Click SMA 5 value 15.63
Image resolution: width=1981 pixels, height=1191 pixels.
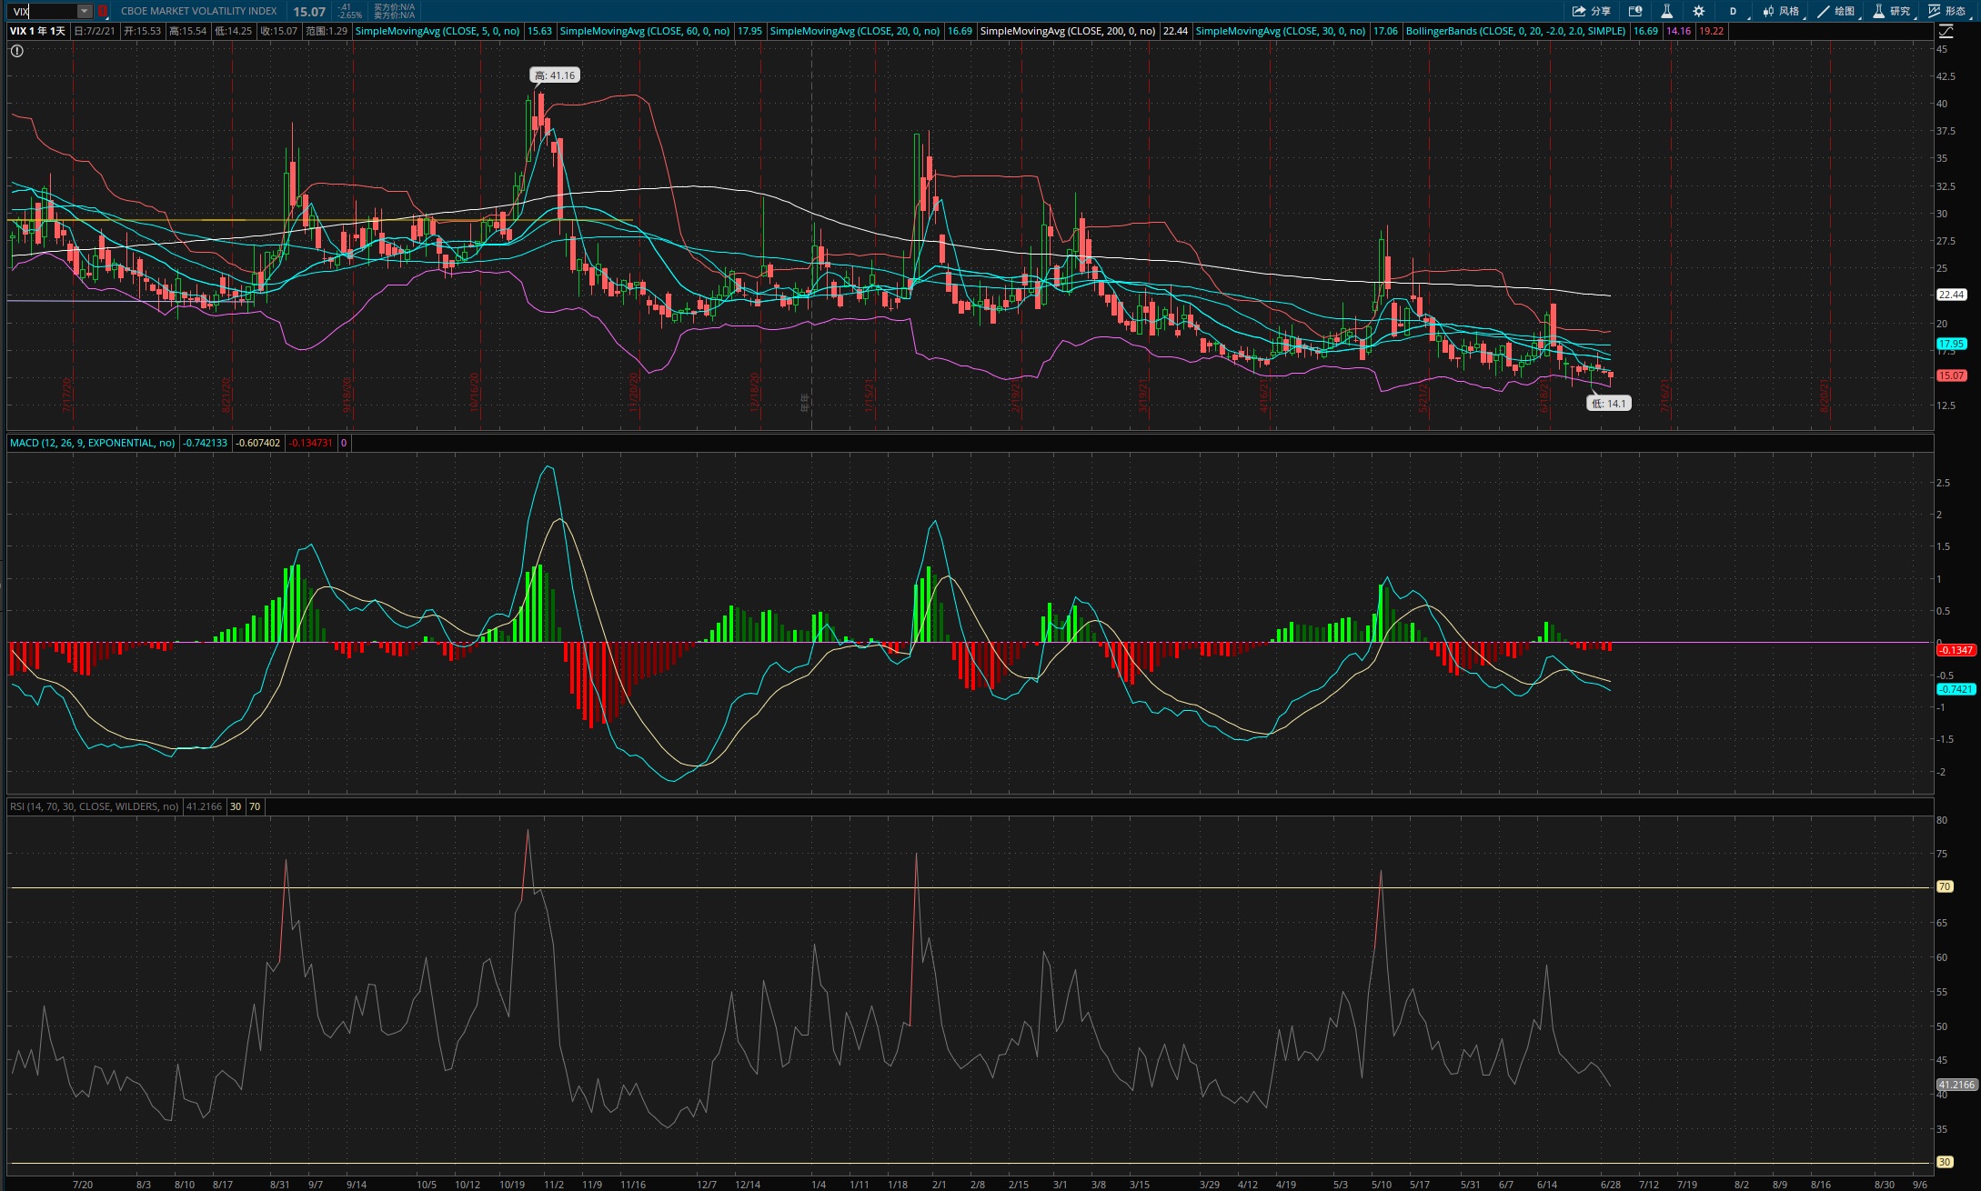pyautogui.click(x=539, y=31)
